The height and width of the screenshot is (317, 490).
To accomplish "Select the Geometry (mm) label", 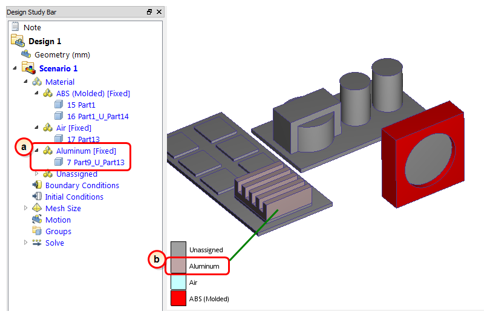I will (62, 54).
